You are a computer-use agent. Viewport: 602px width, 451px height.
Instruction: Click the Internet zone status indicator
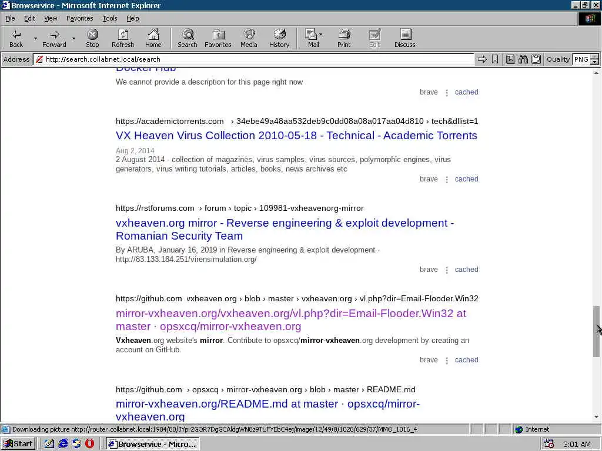532,429
